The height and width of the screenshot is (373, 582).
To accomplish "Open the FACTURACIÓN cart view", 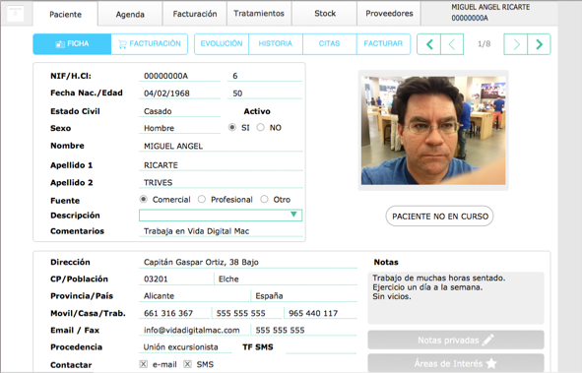I will (x=150, y=43).
